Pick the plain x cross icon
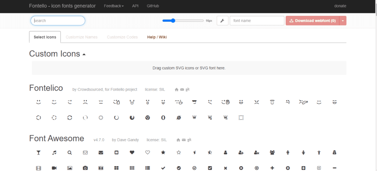 [226, 168]
